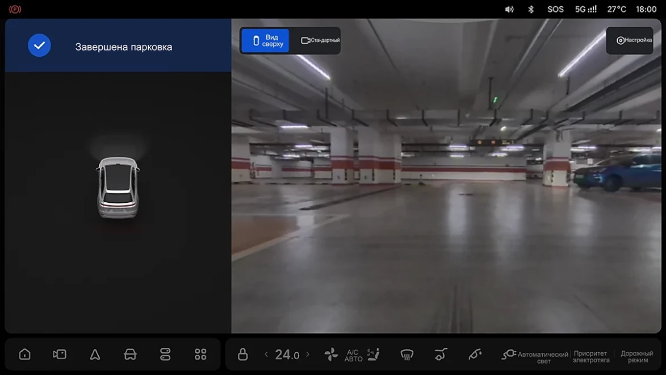This screenshot has height=375, width=666.
Task: Decrease temperature with left chevron
Action: point(266,354)
